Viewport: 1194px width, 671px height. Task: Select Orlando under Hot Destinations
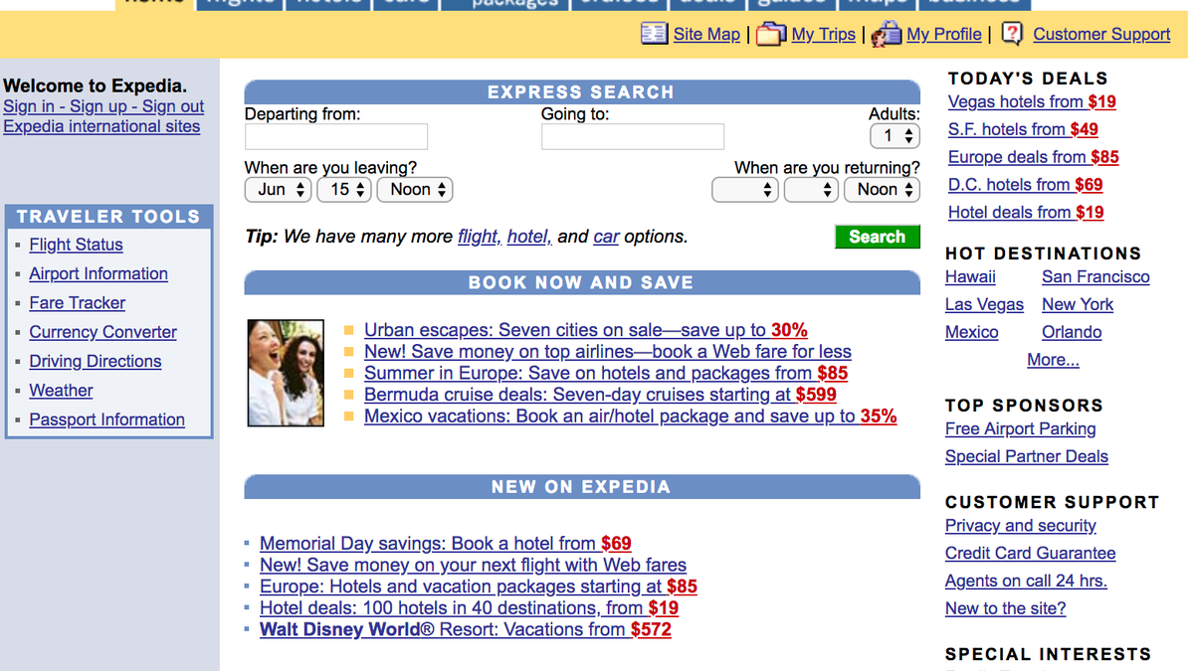point(1072,332)
